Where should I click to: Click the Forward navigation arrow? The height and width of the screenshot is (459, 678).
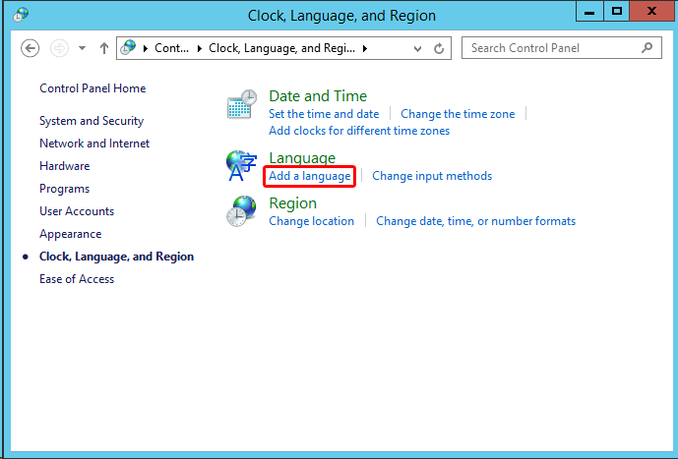click(59, 48)
